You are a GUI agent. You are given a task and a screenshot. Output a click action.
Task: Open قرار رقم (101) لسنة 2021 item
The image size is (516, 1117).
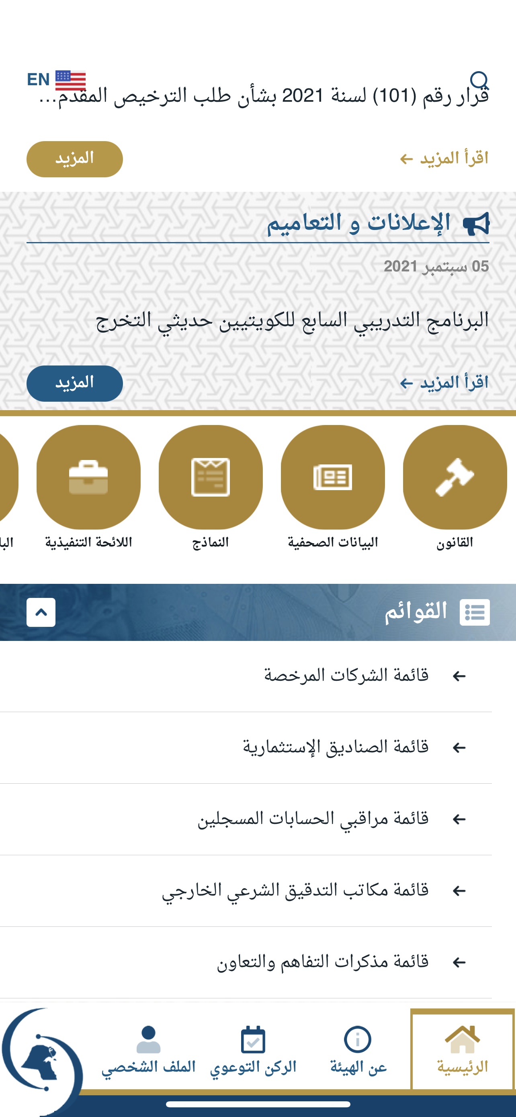click(264, 96)
